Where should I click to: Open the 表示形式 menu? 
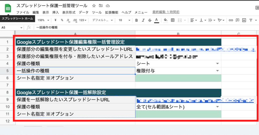69,12
